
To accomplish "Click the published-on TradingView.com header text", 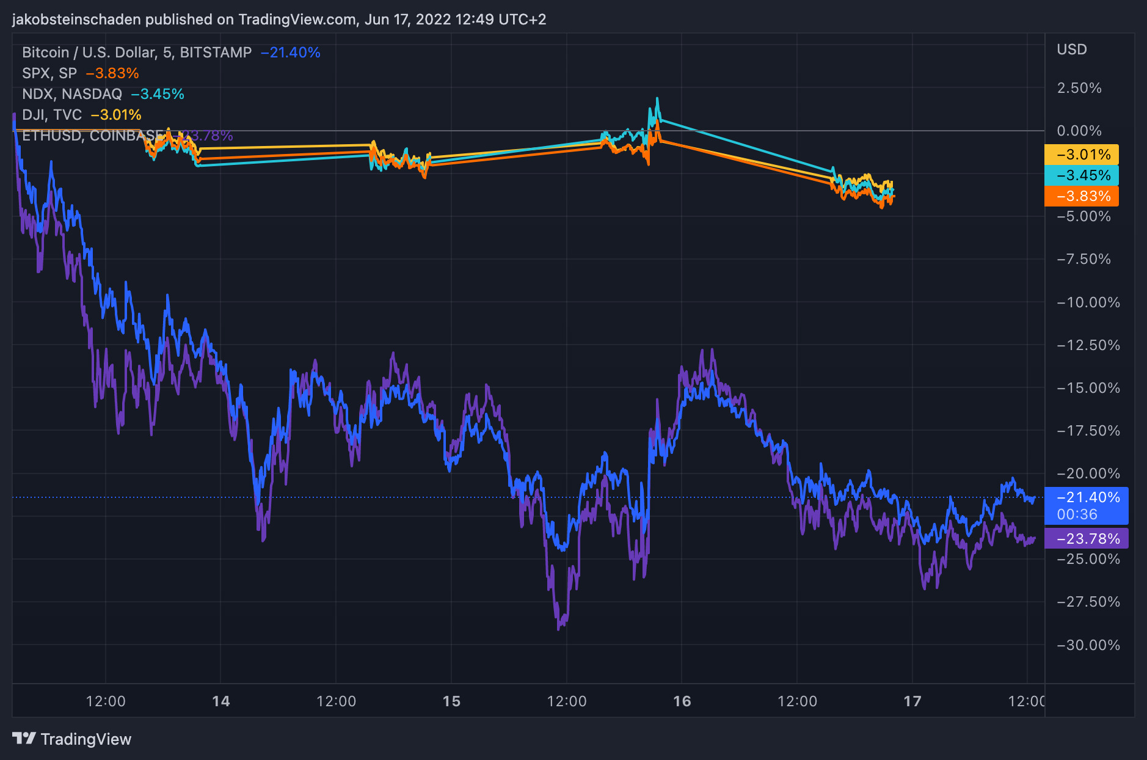I will (279, 20).
